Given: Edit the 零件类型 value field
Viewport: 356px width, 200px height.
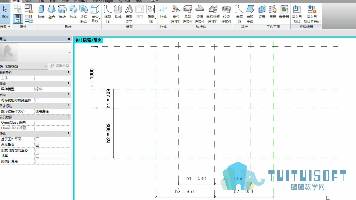Looking at the screenshot, I should pos(53,89).
